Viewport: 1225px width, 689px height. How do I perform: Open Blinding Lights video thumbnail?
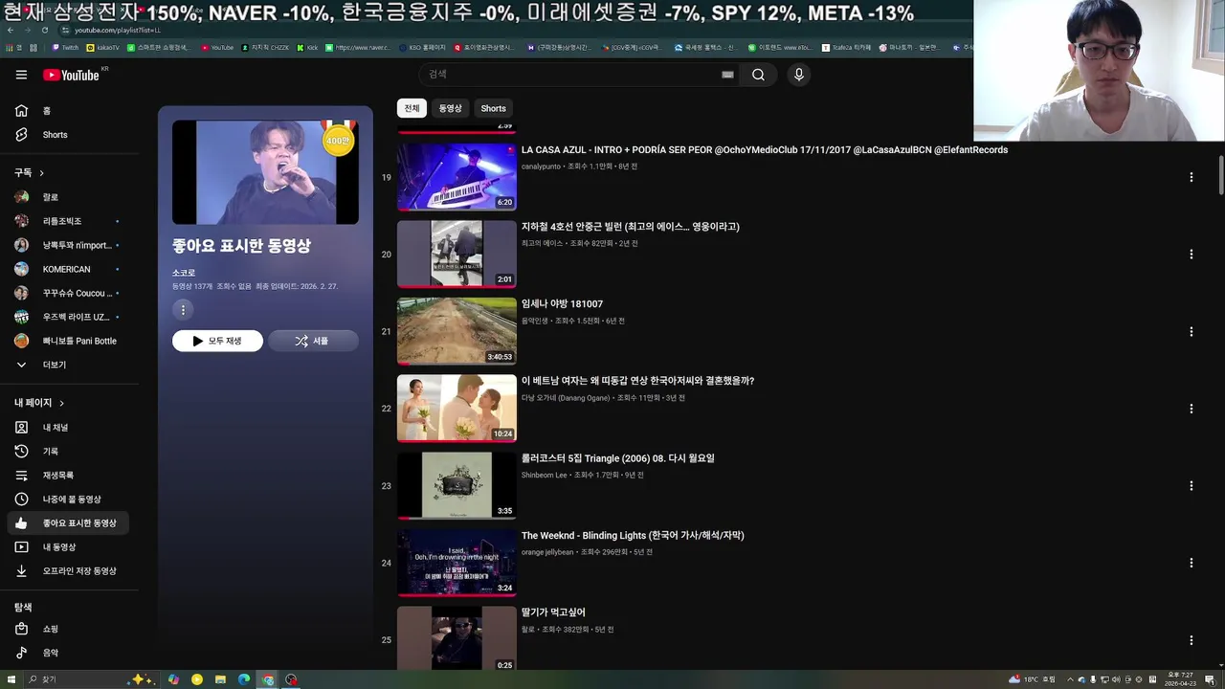point(457,563)
